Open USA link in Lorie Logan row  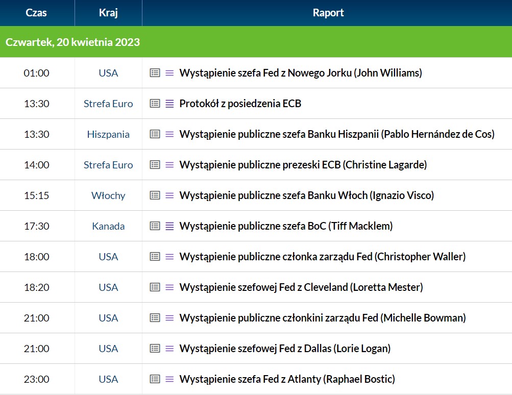[x=108, y=349]
